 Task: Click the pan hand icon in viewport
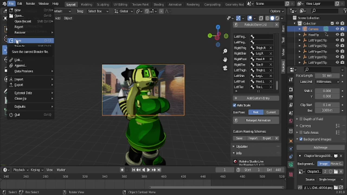(x=225, y=60)
